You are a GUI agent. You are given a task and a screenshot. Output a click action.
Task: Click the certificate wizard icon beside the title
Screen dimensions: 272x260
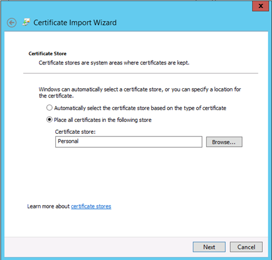click(x=26, y=22)
